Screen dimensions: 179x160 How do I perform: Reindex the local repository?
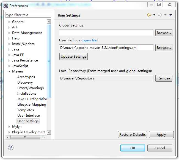[x=164, y=78]
